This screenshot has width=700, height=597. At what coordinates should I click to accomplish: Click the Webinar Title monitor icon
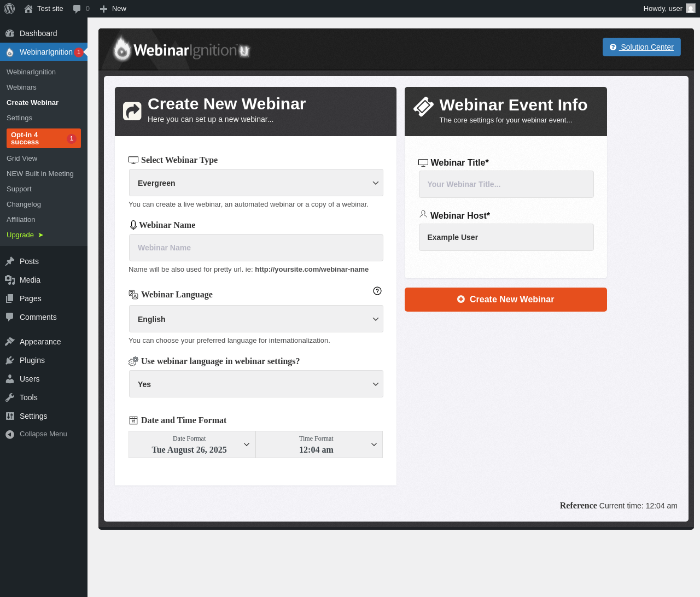pos(423,163)
